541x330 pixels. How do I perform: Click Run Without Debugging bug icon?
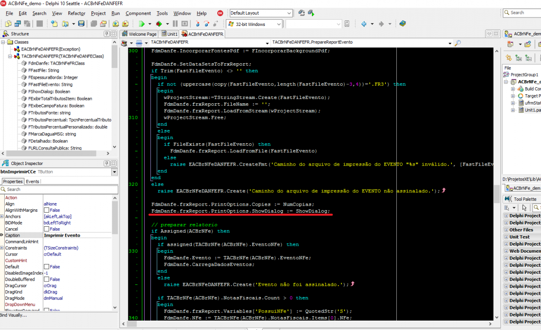[159, 24]
